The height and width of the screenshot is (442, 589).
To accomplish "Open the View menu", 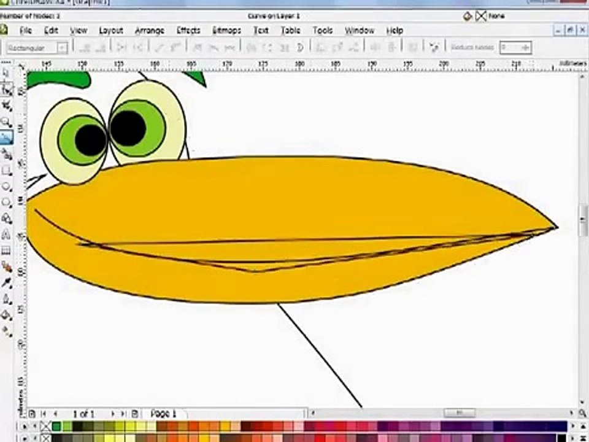I will (x=79, y=31).
